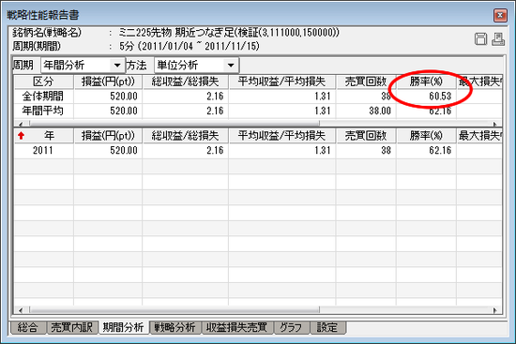Click 1.31 in the 2011 row
The image size is (516, 344).
pyautogui.click(x=323, y=151)
